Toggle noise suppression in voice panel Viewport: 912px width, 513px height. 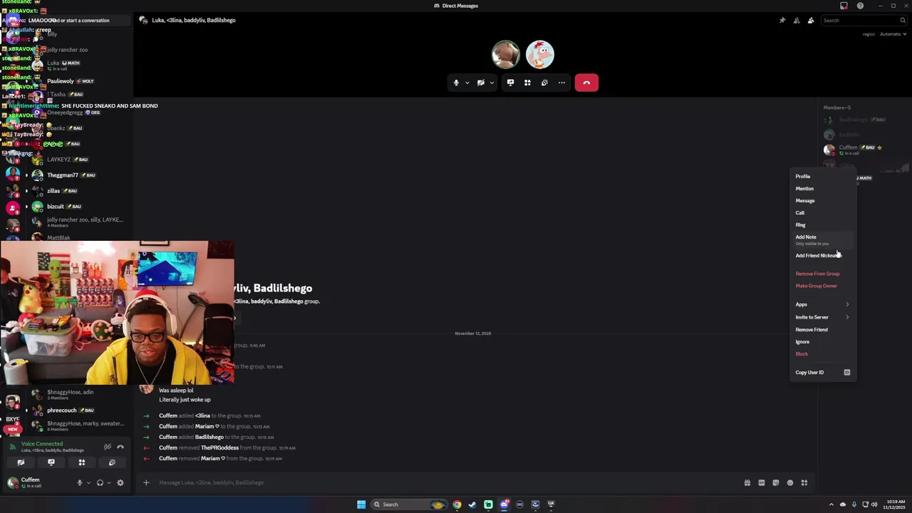click(x=107, y=447)
